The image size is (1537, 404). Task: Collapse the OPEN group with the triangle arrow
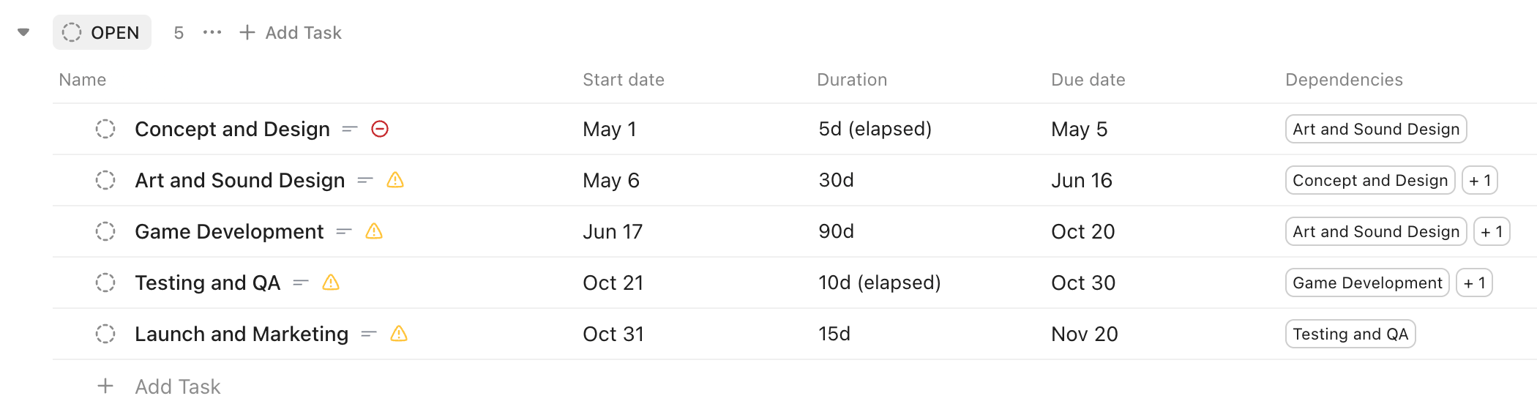point(23,32)
